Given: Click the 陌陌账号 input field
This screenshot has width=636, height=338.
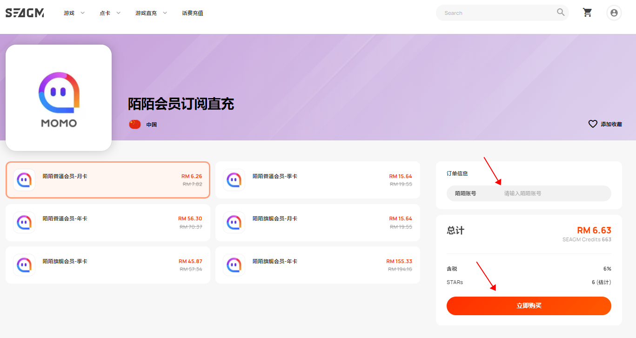Looking at the screenshot, I should [529, 193].
